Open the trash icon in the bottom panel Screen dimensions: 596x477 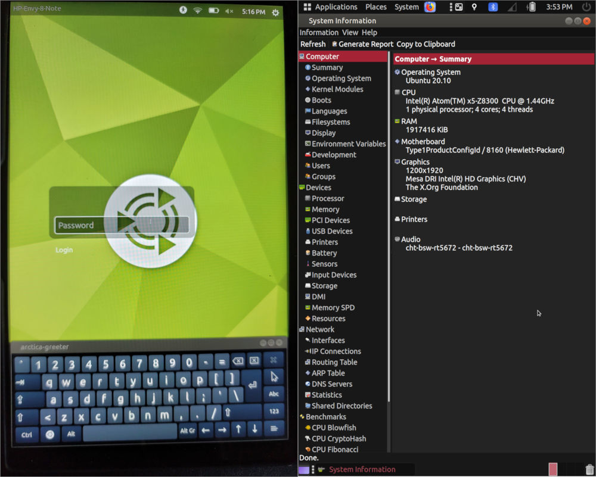(x=589, y=469)
